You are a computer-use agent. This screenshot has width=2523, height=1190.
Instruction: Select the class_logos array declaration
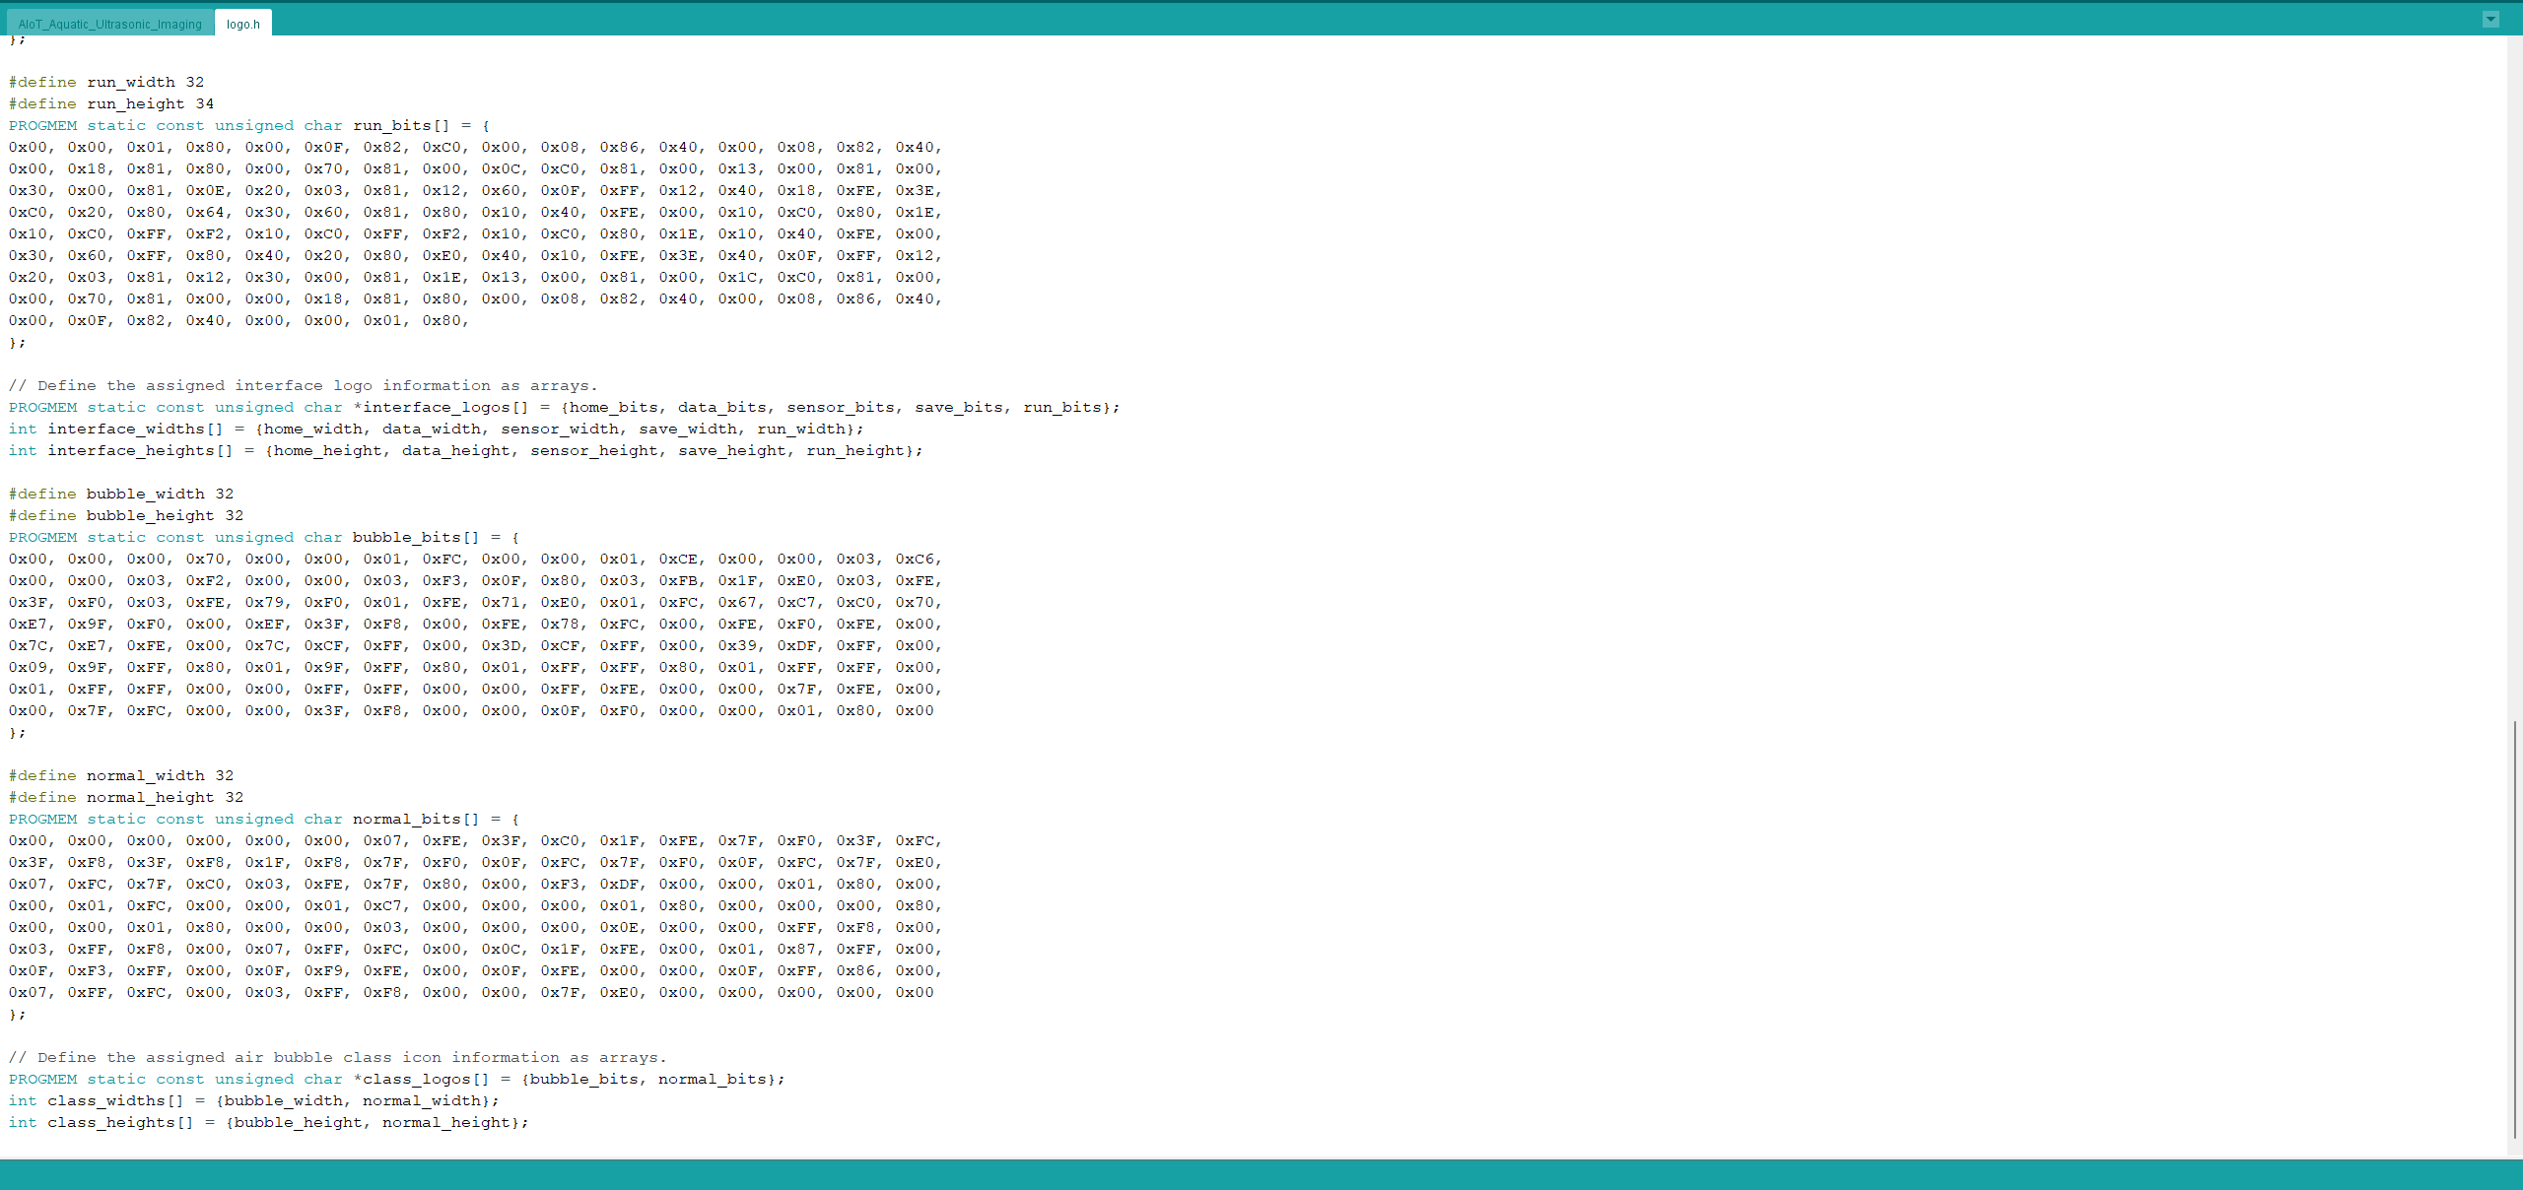(397, 1078)
